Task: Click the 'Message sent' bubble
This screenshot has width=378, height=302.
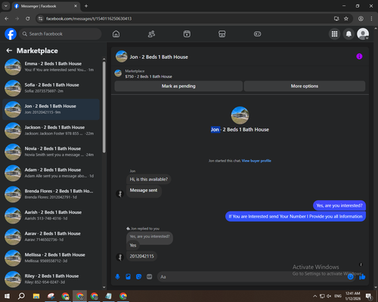Action: (144, 190)
